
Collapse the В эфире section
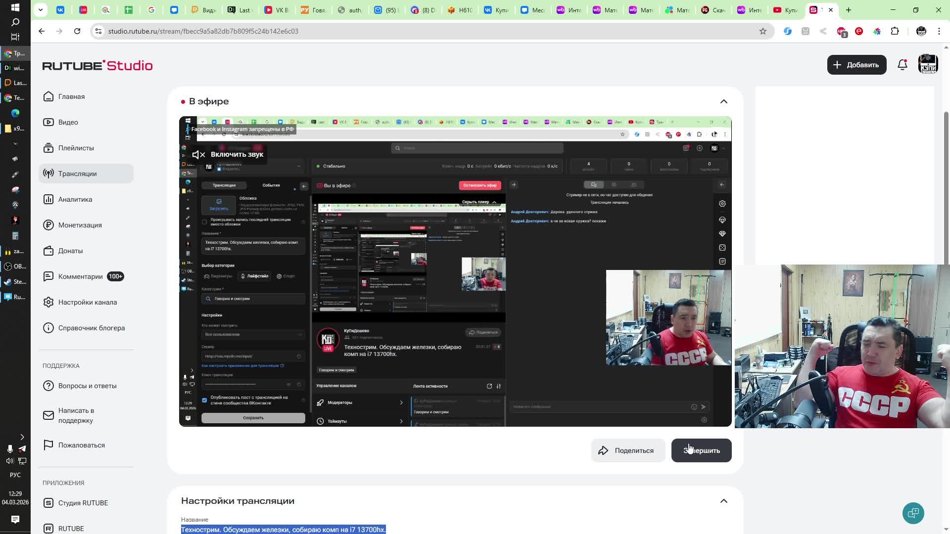pyautogui.click(x=723, y=101)
